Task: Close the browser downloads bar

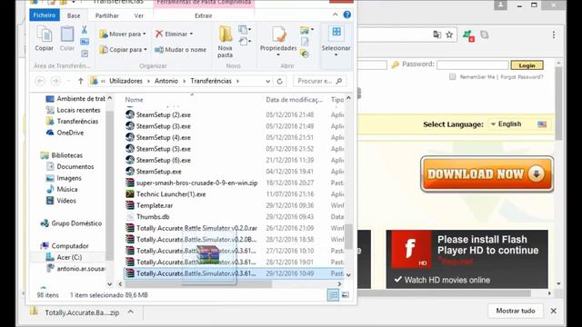Action: 554,311
